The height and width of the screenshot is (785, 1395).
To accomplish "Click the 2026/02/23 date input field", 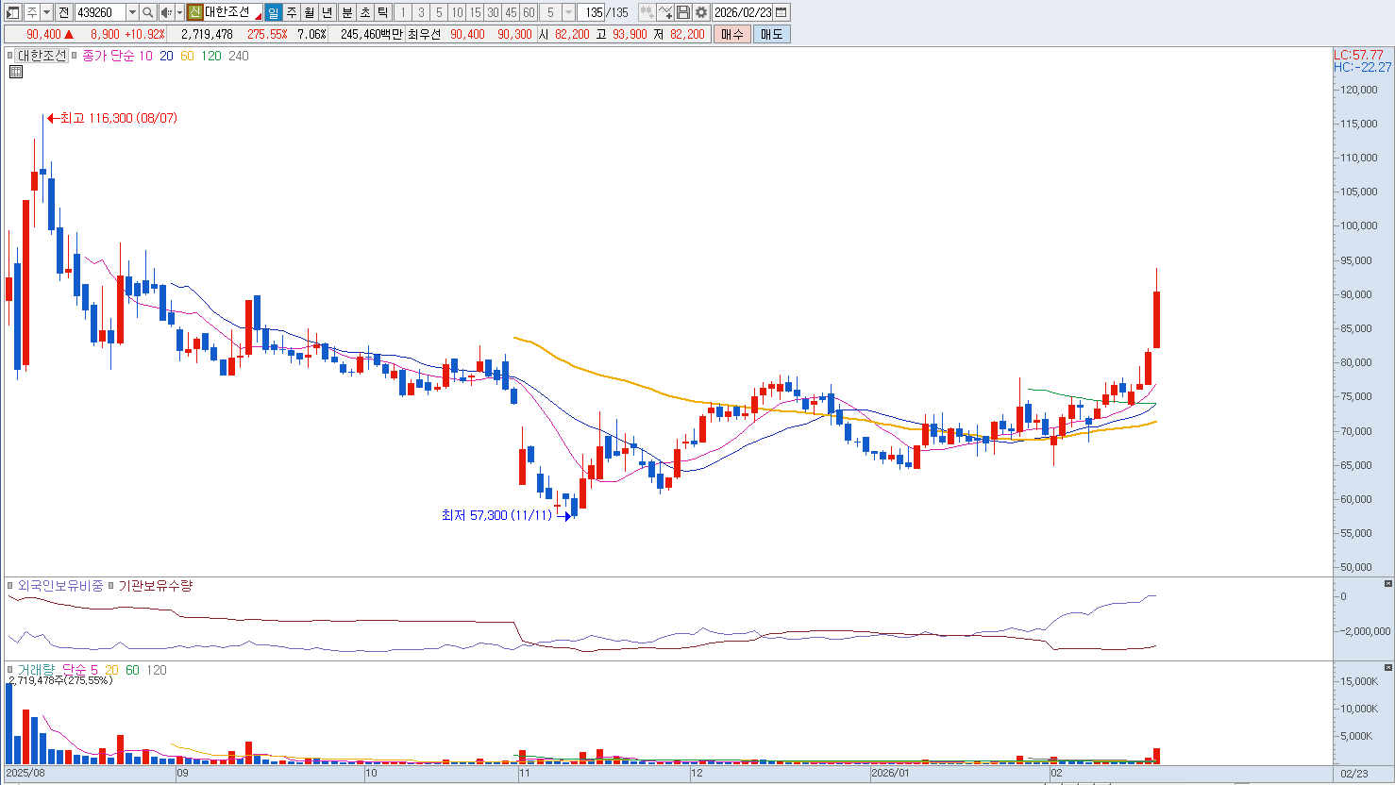I will tap(743, 12).
